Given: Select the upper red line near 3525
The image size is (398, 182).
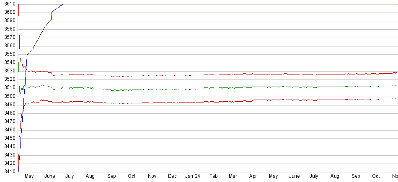Looking at the screenshot, I should pos(168,75).
